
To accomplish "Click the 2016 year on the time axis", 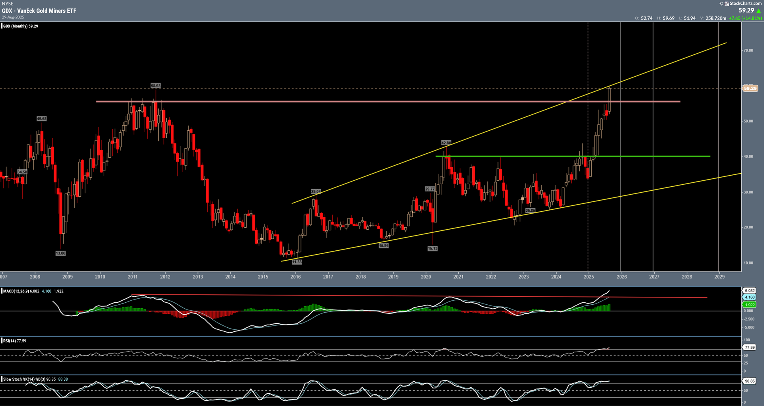I will (x=296, y=277).
